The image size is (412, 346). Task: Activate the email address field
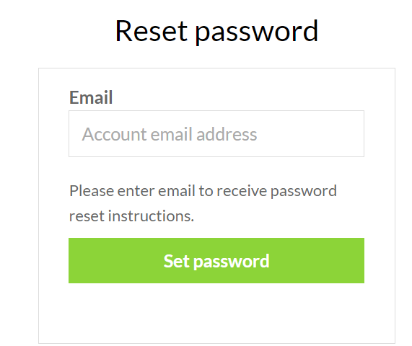[x=216, y=133]
